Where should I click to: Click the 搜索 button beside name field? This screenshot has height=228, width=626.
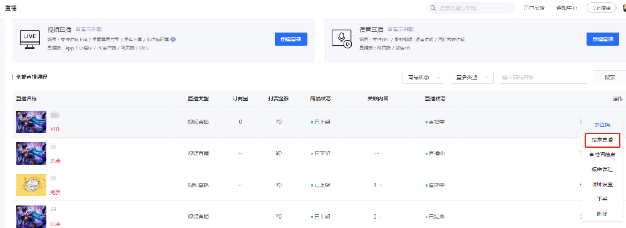610,78
